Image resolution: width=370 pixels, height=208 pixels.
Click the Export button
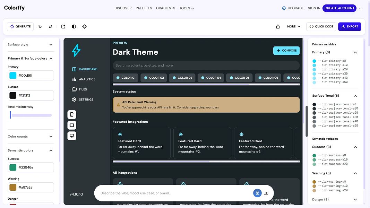[x=350, y=27]
